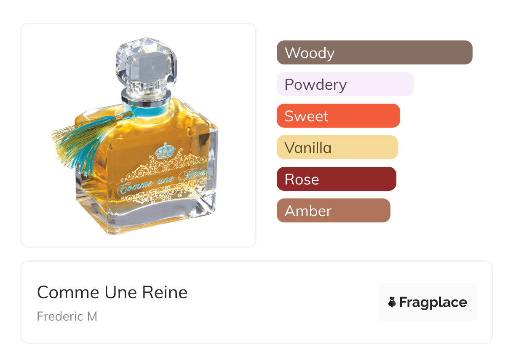Viewport: 513px width, 364px height.
Task: Click the blue crown emblem on bottle
Action: tap(165, 151)
